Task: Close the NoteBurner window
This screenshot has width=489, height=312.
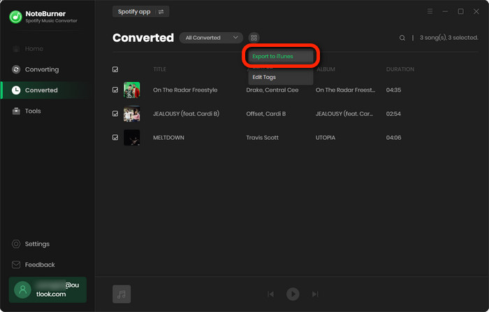Action: pyautogui.click(x=476, y=12)
